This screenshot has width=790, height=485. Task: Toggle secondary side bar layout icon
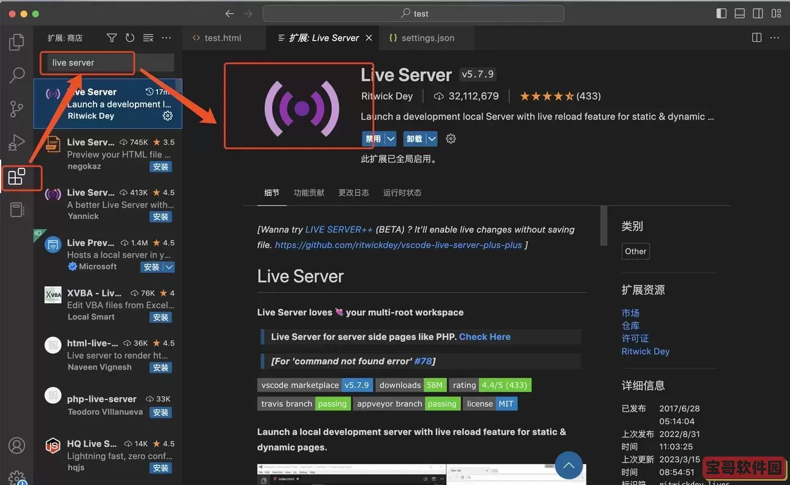(758, 13)
